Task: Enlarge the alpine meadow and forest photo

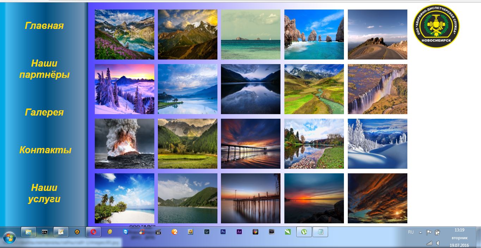Action: coord(187,144)
